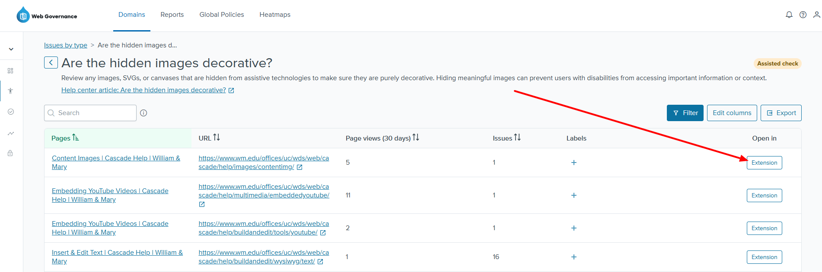Open contentimg URL external link icon

(299, 167)
